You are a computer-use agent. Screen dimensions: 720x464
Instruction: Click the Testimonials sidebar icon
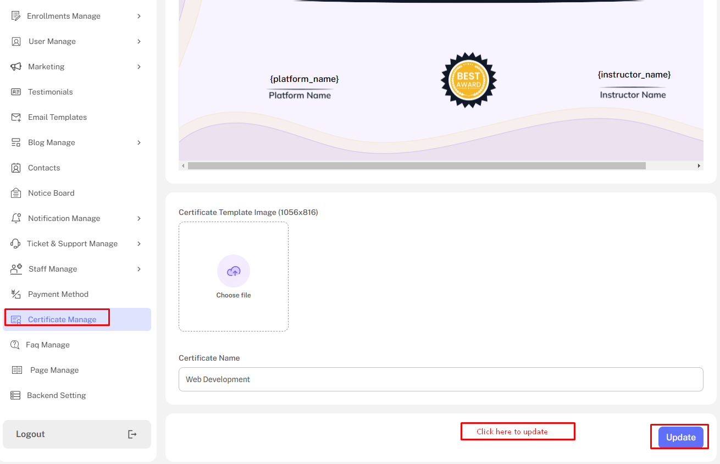click(x=16, y=92)
